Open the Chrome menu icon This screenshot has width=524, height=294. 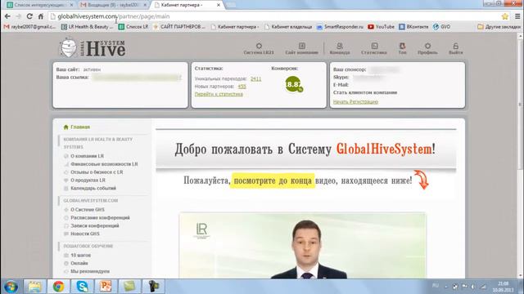tap(517, 16)
